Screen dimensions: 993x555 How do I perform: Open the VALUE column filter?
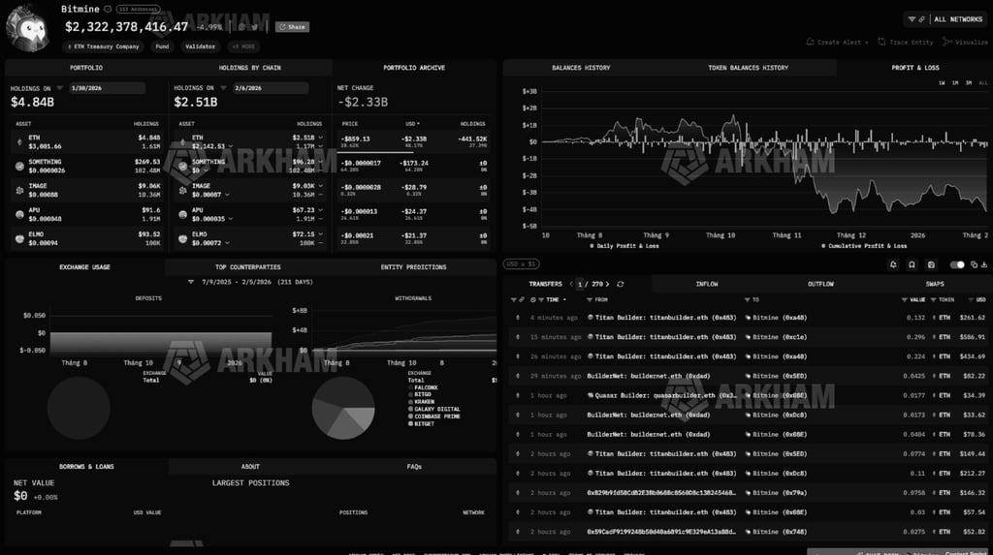[x=905, y=300]
